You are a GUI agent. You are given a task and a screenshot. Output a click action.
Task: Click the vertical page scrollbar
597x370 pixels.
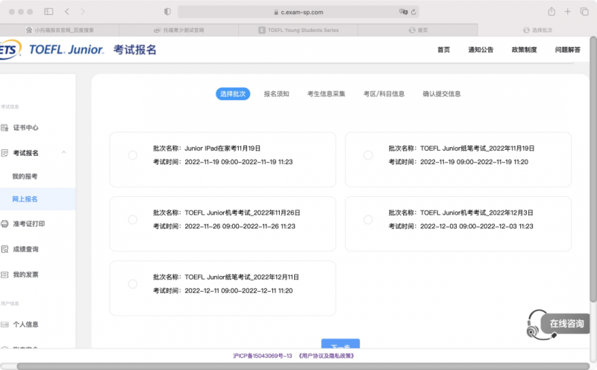pyautogui.click(x=593, y=169)
